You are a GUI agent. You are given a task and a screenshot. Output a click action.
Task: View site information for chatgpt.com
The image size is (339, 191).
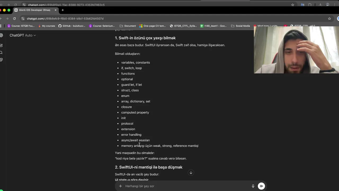tap(23, 19)
